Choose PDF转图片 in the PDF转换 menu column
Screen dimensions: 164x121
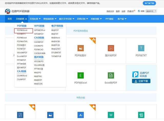[x=22, y=45]
